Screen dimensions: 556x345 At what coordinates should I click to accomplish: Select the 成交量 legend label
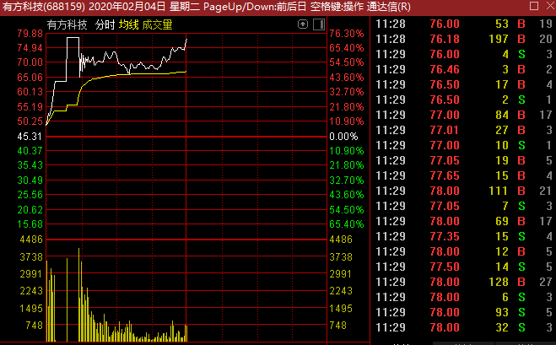click(157, 24)
